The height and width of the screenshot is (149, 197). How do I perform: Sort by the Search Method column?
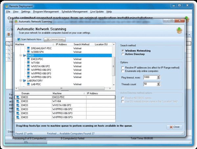tap(81, 44)
